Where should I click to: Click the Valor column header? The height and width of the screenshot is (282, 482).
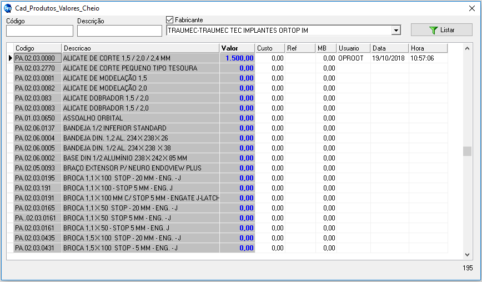click(237, 48)
